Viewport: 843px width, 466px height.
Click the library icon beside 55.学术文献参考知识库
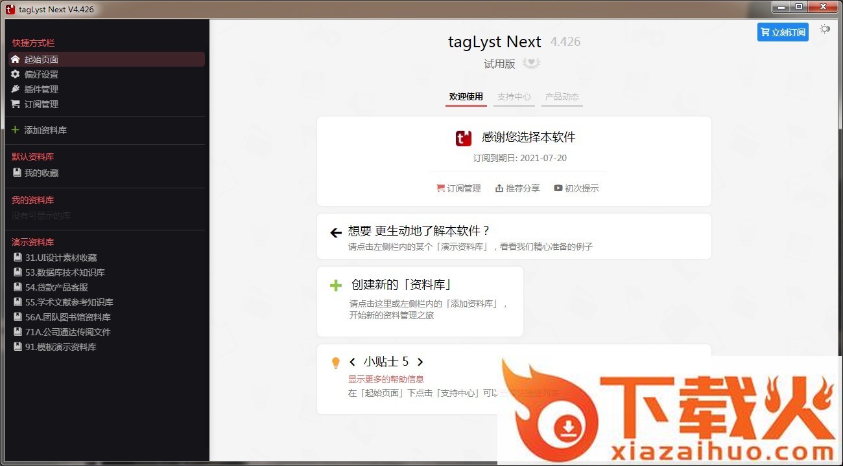click(x=18, y=302)
